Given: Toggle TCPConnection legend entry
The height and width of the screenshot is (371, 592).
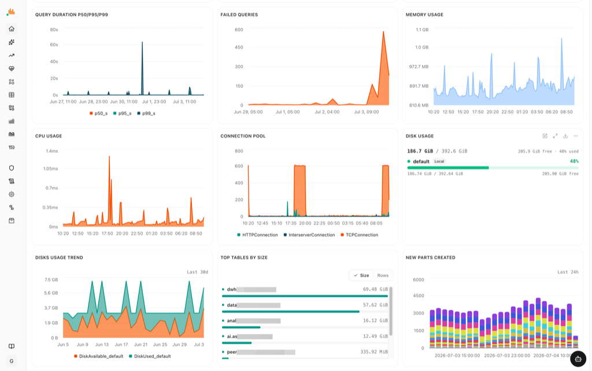Looking at the screenshot, I should (360, 235).
